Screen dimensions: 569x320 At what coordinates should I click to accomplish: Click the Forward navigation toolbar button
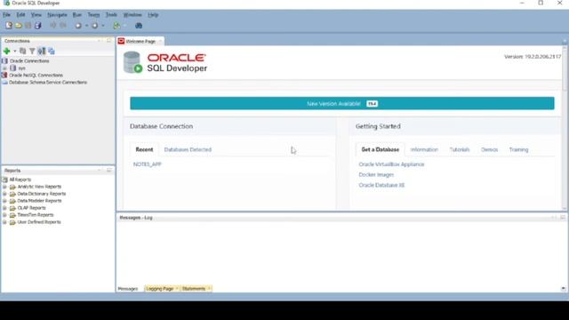tap(95, 26)
